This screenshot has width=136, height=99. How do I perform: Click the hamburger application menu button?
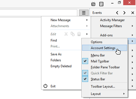point(84,13)
